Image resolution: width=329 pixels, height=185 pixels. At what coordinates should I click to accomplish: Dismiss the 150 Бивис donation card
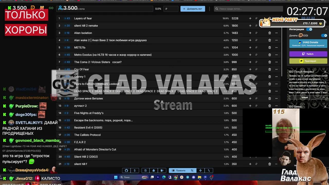point(325,107)
